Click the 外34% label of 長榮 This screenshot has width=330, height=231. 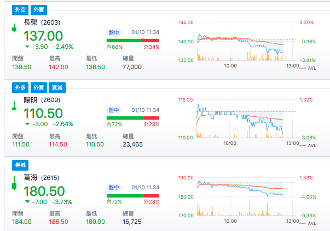click(152, 47)
